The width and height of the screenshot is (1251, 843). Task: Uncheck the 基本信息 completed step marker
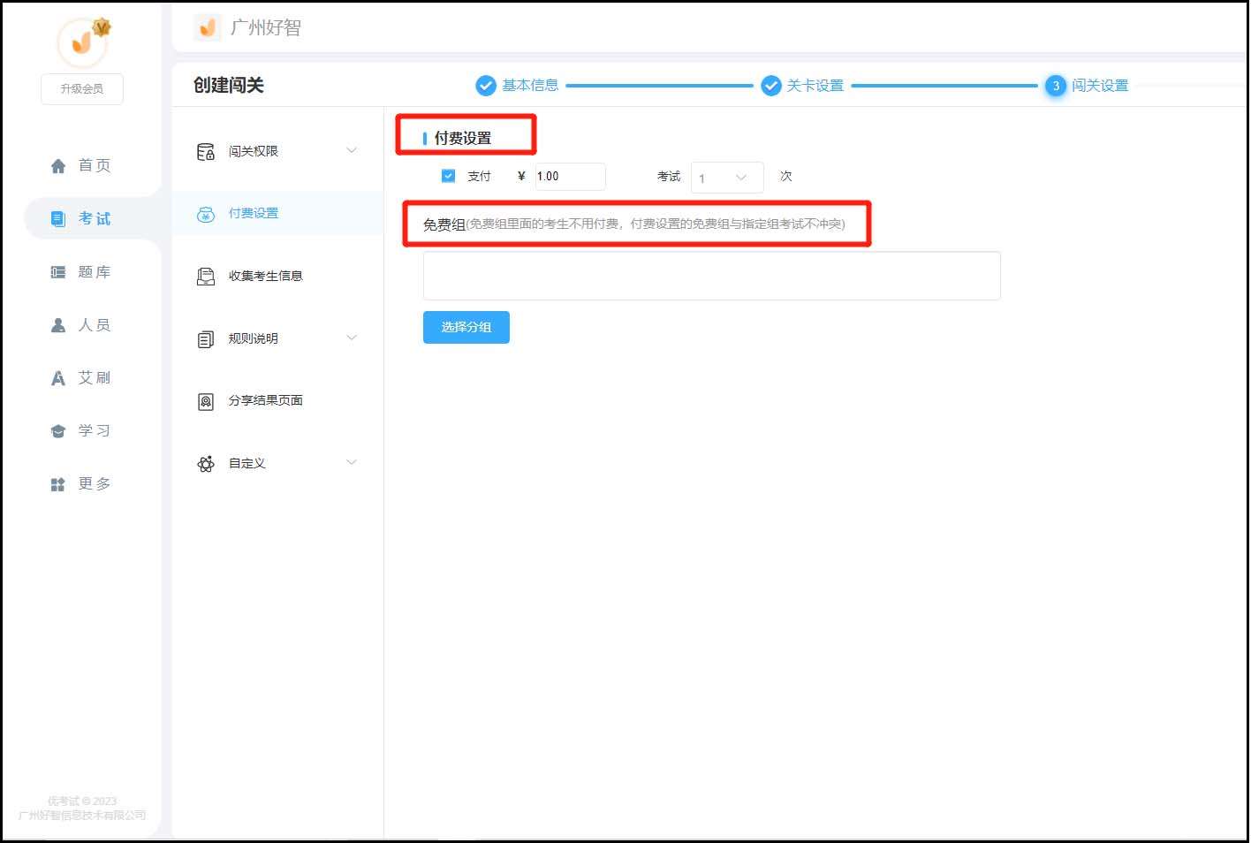click(x=486, y=85)
